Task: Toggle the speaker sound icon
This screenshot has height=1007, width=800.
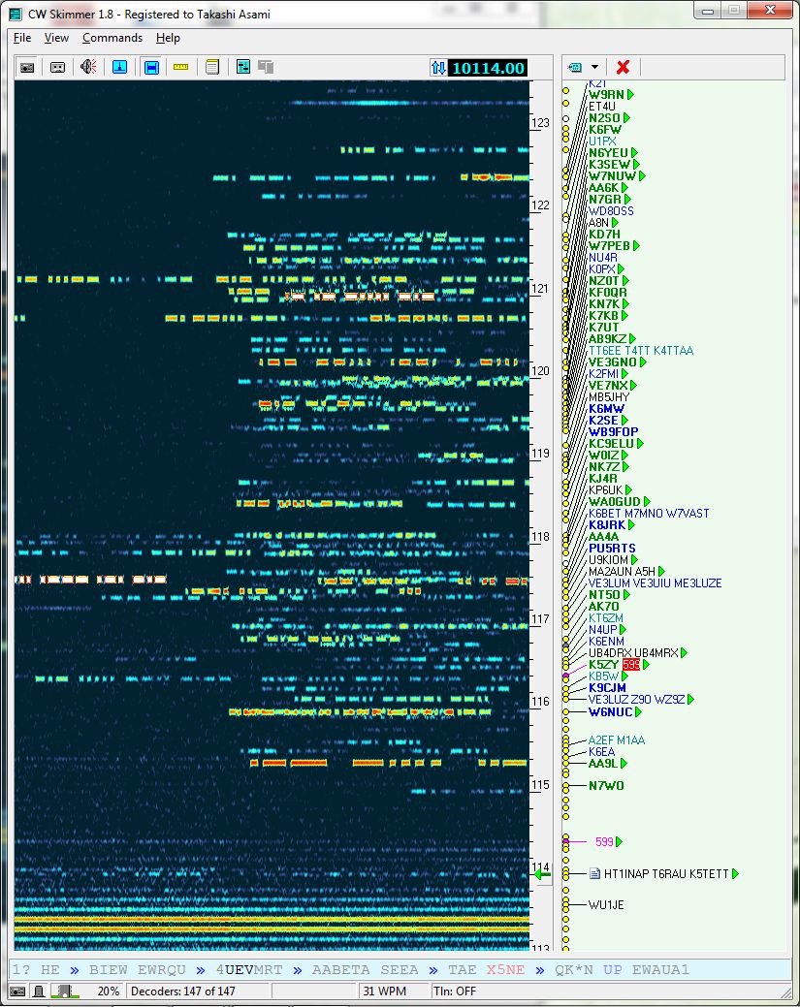Action: [88, 67]
